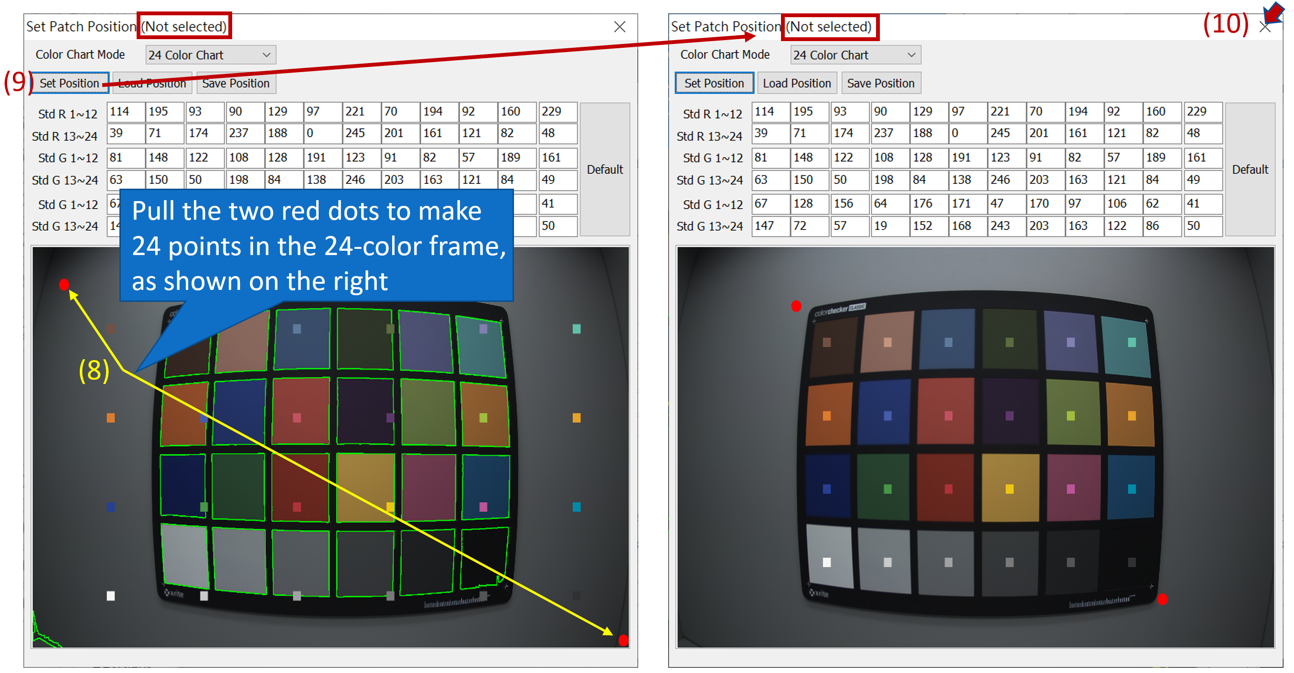Click bottom-right red dot in left preview
The image size is (1294, 673).
(623, 640)
